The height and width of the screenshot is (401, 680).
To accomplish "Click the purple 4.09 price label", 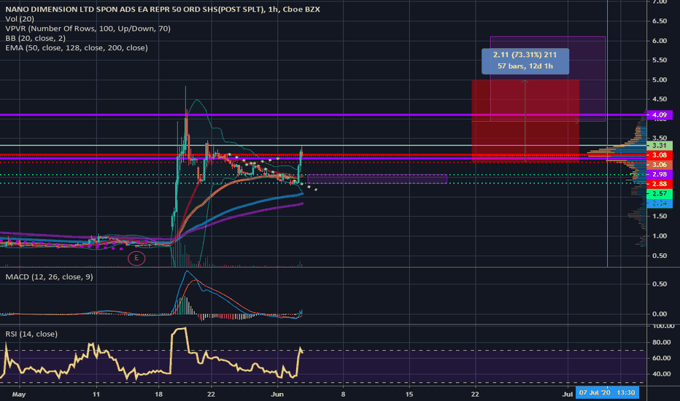I will tap(660, 115).
